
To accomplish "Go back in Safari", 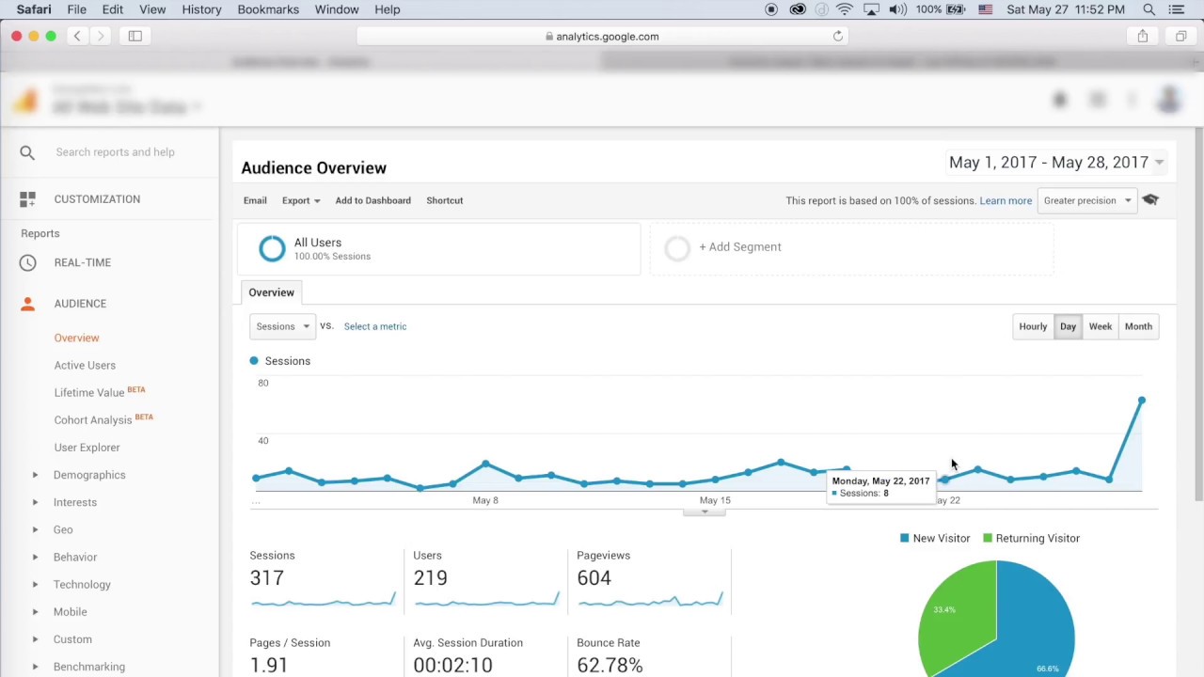I will (77, 36).
